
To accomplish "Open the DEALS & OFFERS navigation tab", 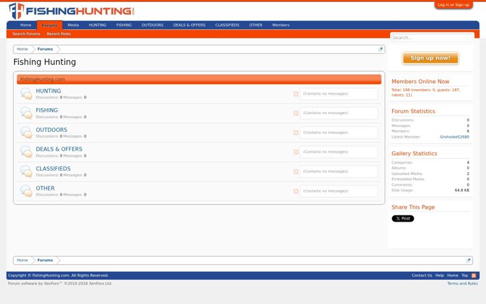I will [190, 25].
